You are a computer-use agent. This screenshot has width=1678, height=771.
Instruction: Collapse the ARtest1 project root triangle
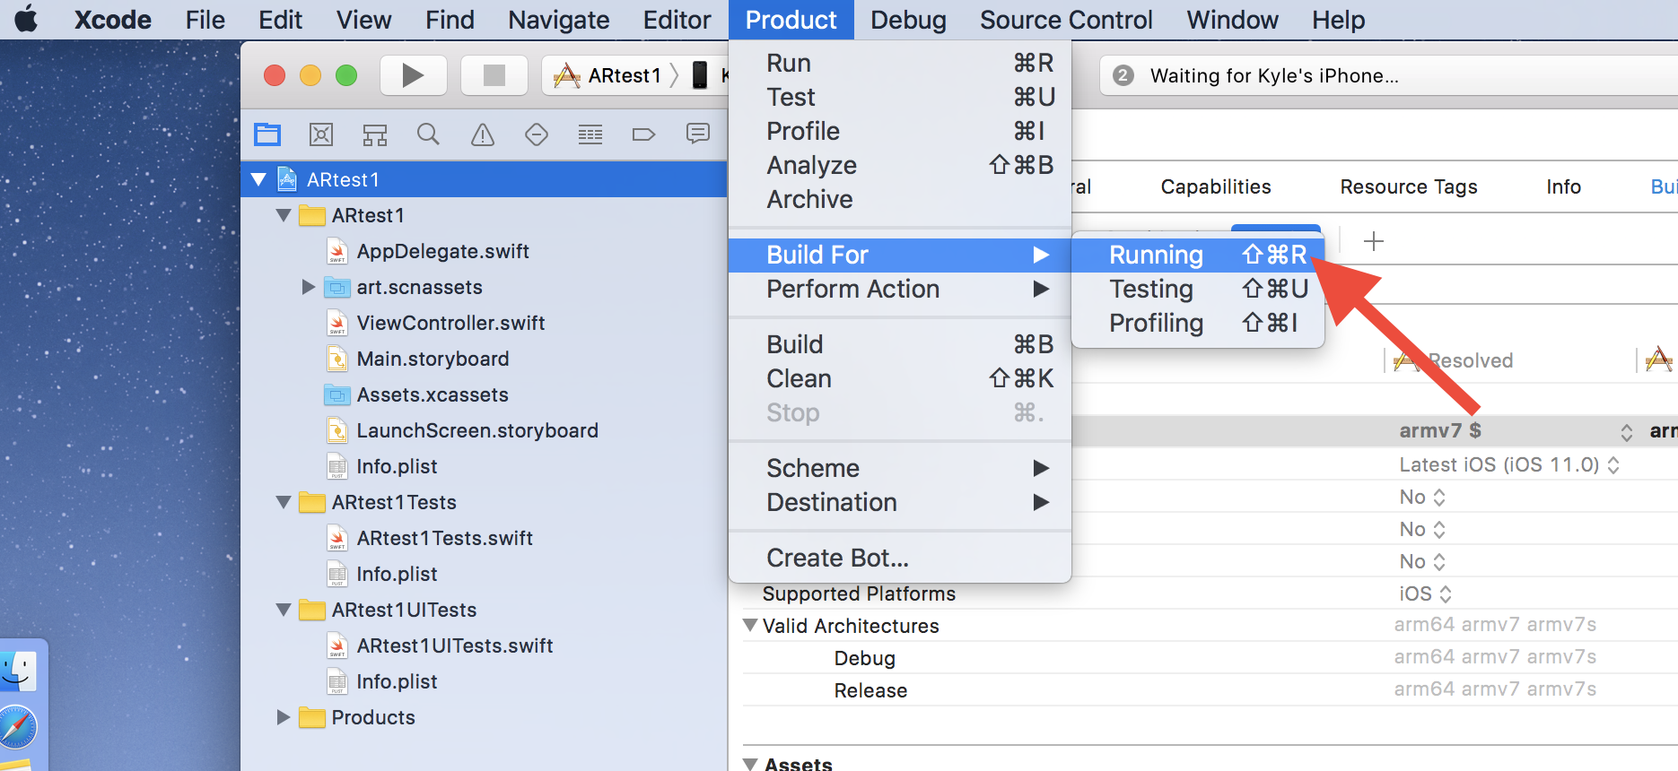[258, 179]
